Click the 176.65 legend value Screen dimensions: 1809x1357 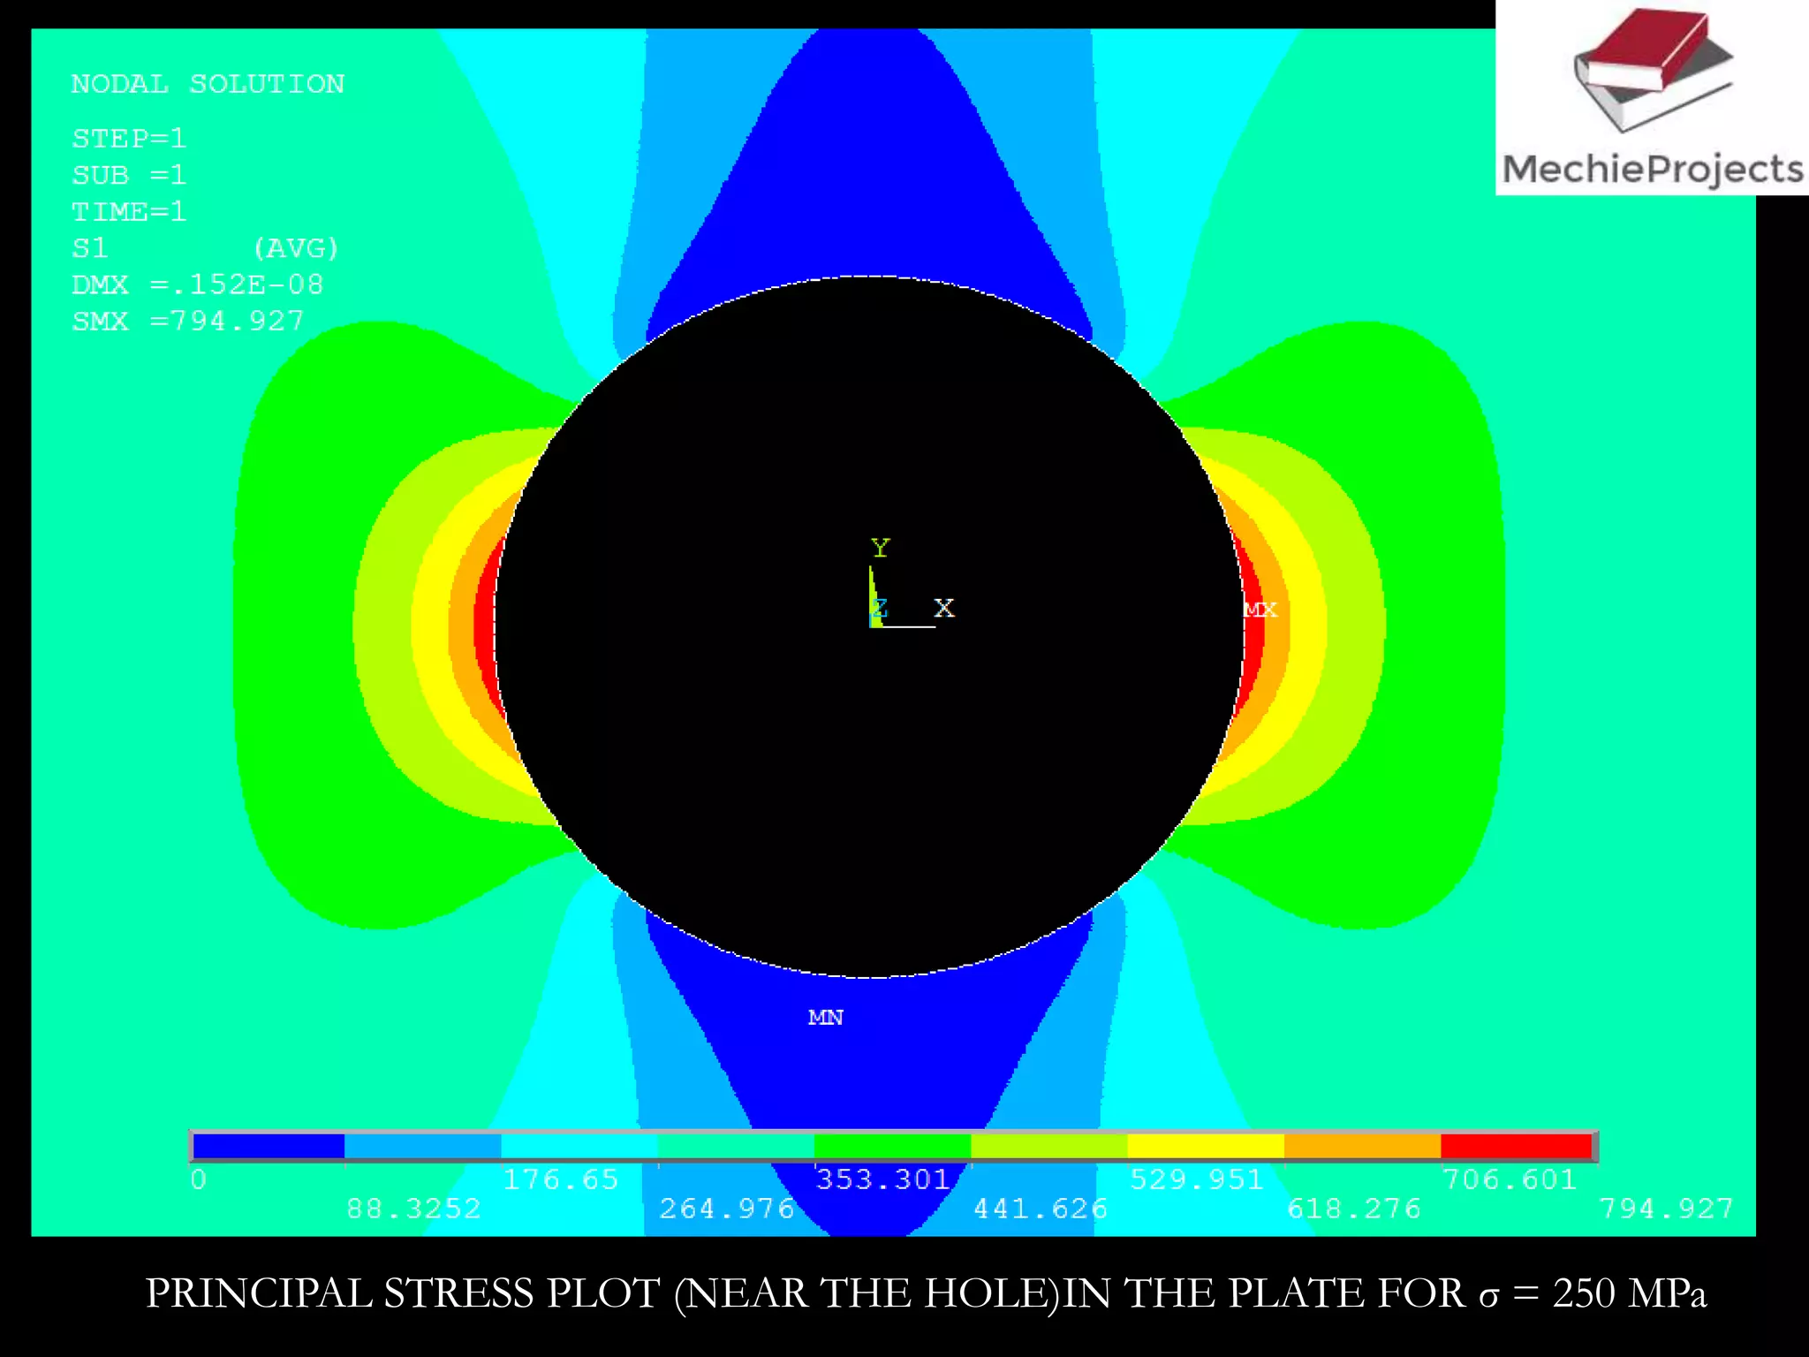pyautogui.click(x=561, y=1179)
